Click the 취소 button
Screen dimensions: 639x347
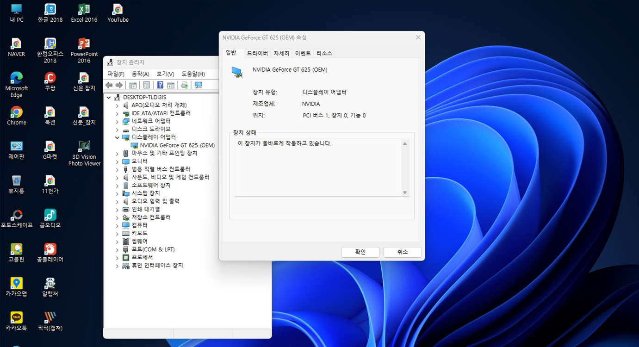[402, 252]
